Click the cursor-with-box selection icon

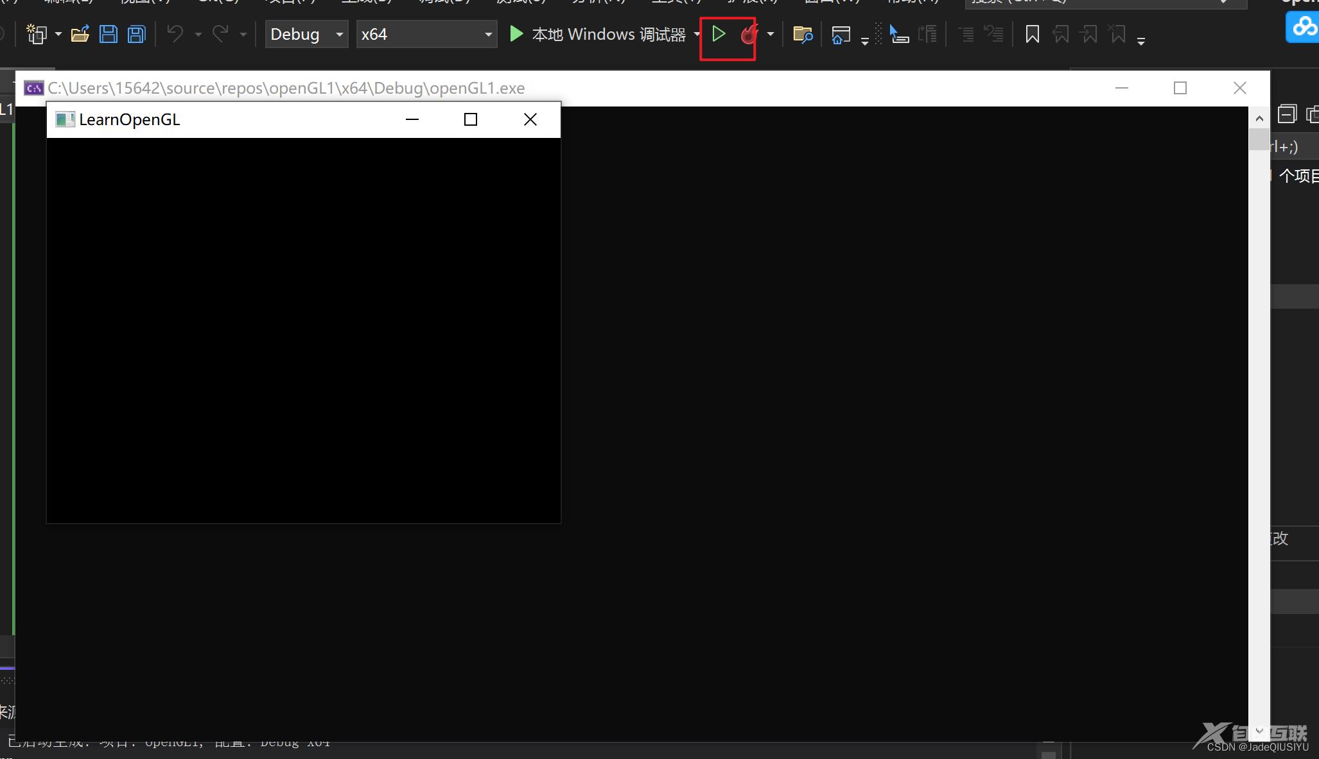point(899,34)
